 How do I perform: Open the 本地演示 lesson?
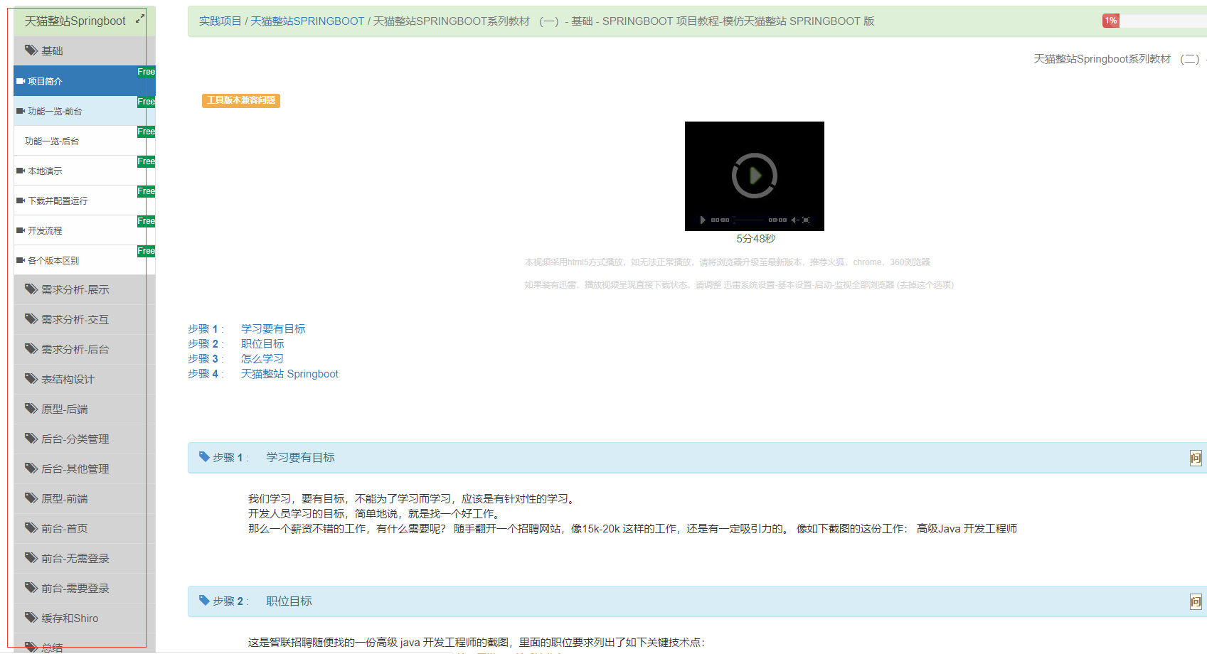(85, 171)
